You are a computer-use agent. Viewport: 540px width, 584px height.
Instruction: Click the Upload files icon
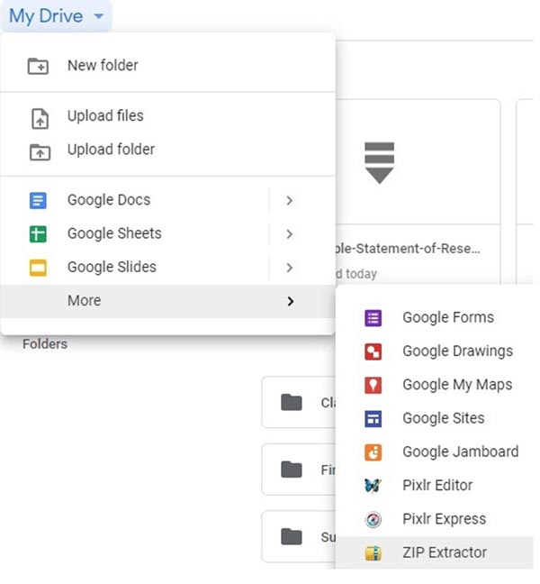click(x=39, y=117)
